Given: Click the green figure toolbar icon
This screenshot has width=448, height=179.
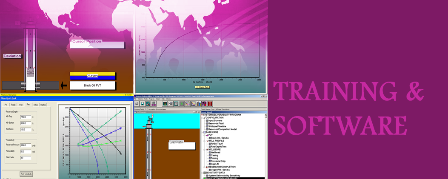Looking at the screenshot, I should [x=182, y=104].
